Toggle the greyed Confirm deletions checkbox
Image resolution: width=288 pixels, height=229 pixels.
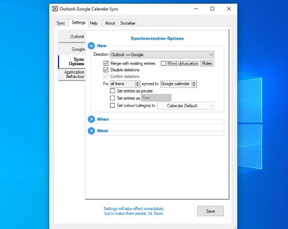click(106, 76)
